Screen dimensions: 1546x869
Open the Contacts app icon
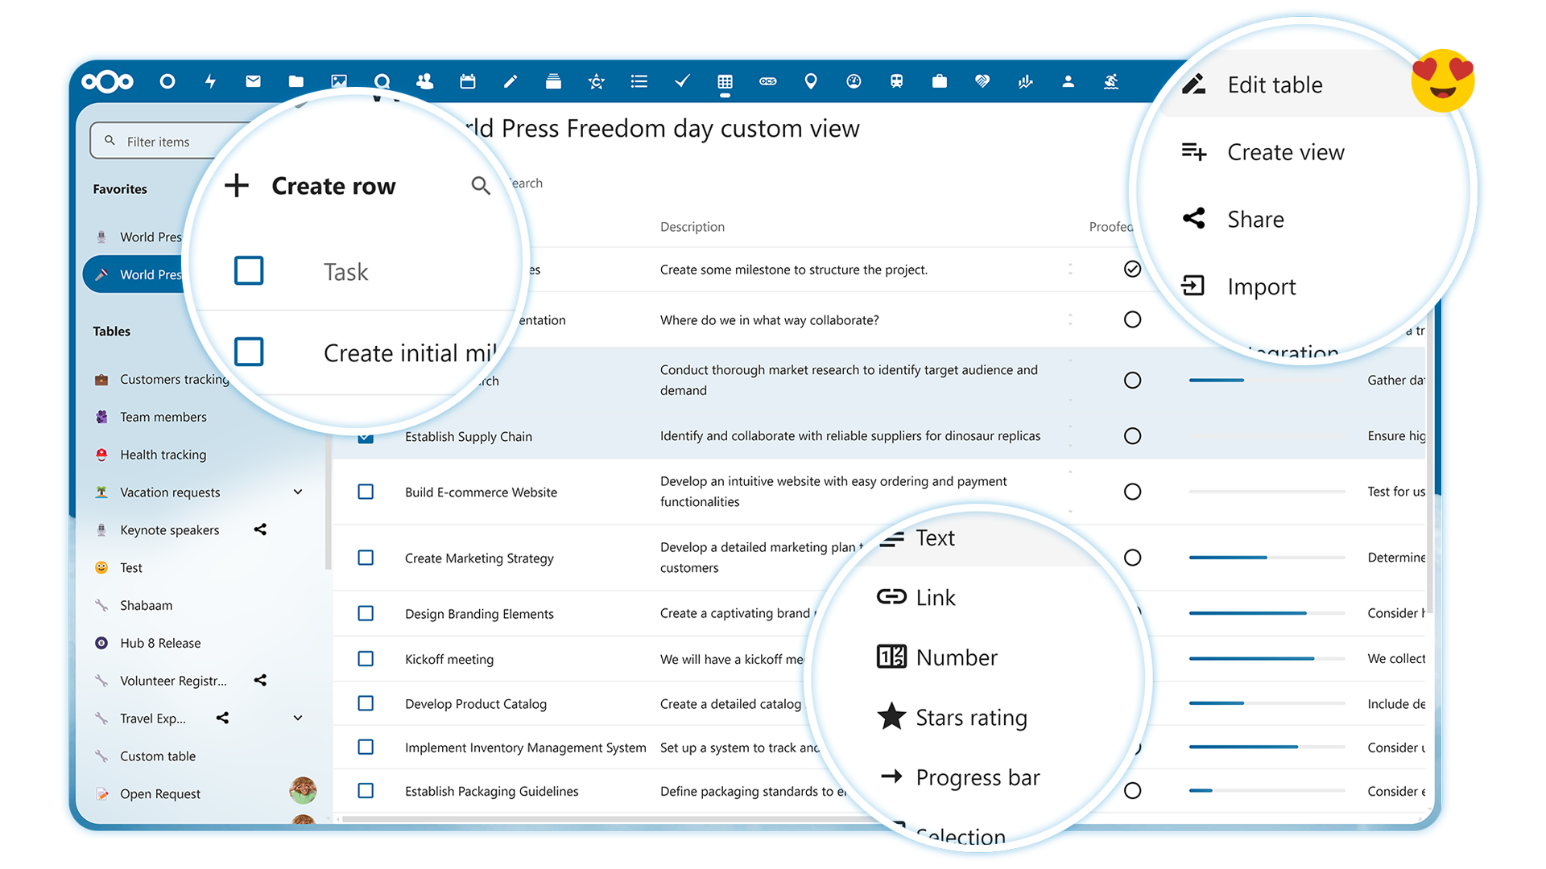424,81
